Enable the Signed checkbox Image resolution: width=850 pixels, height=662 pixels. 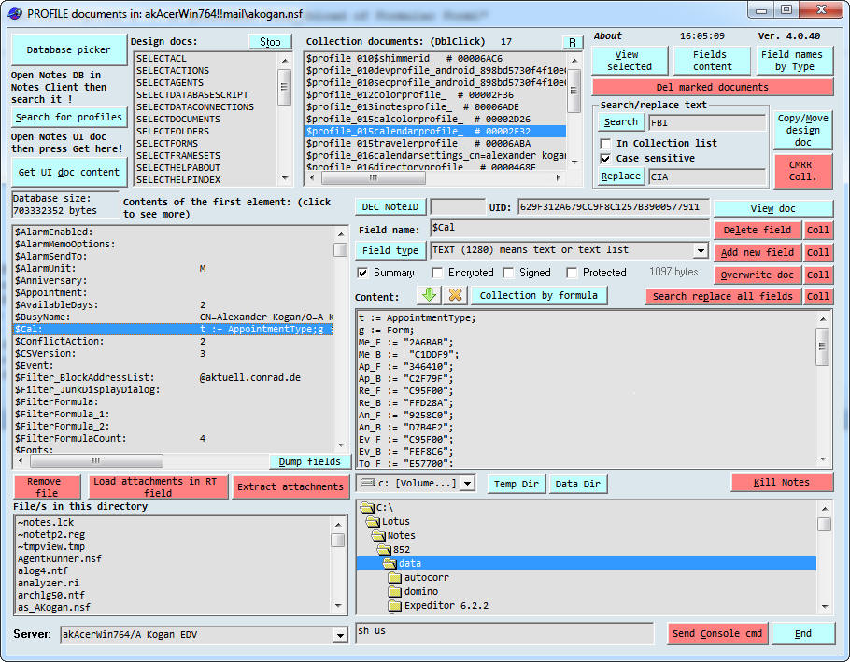[508, 273]
